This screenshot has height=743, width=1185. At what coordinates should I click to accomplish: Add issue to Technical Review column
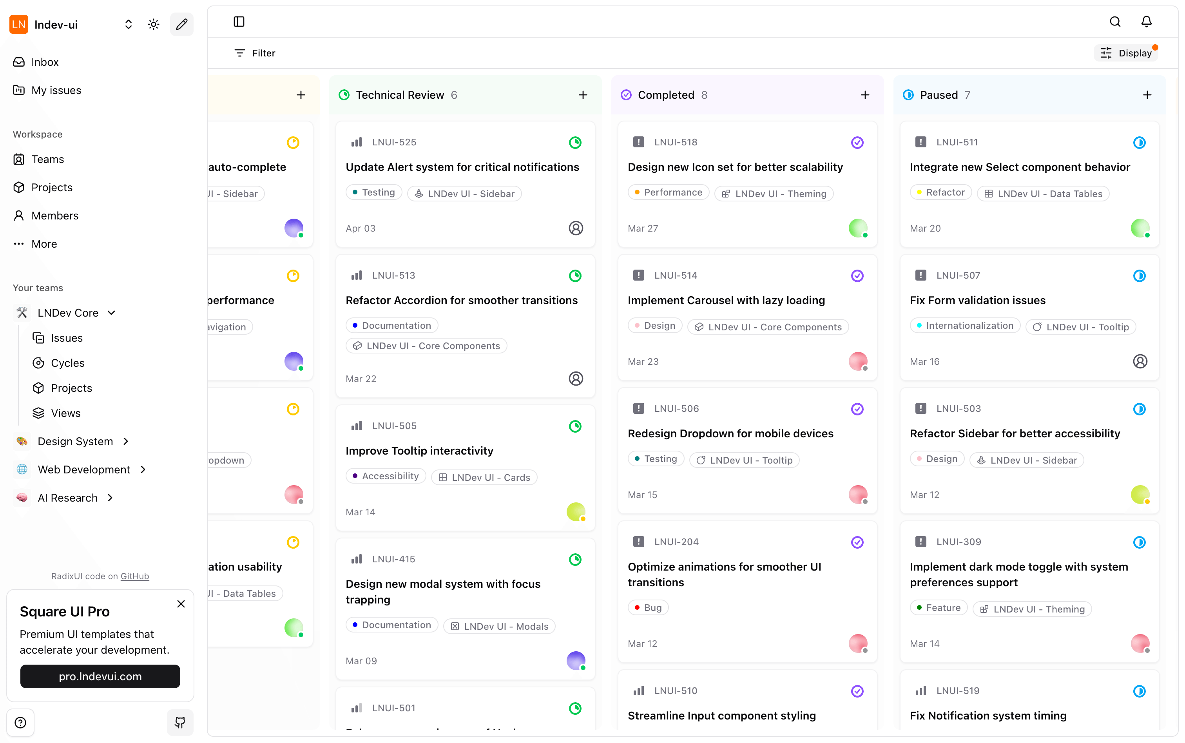pyautogui.click(x=583, y=95)
